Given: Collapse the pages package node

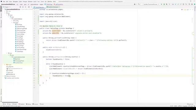Looking at the screenshot, I should [x=12, y=23].
